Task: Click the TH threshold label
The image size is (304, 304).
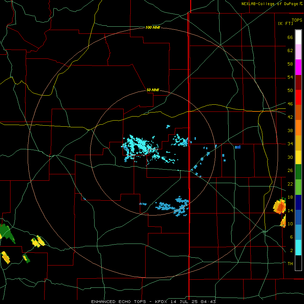Action: [x=290, y=263]
